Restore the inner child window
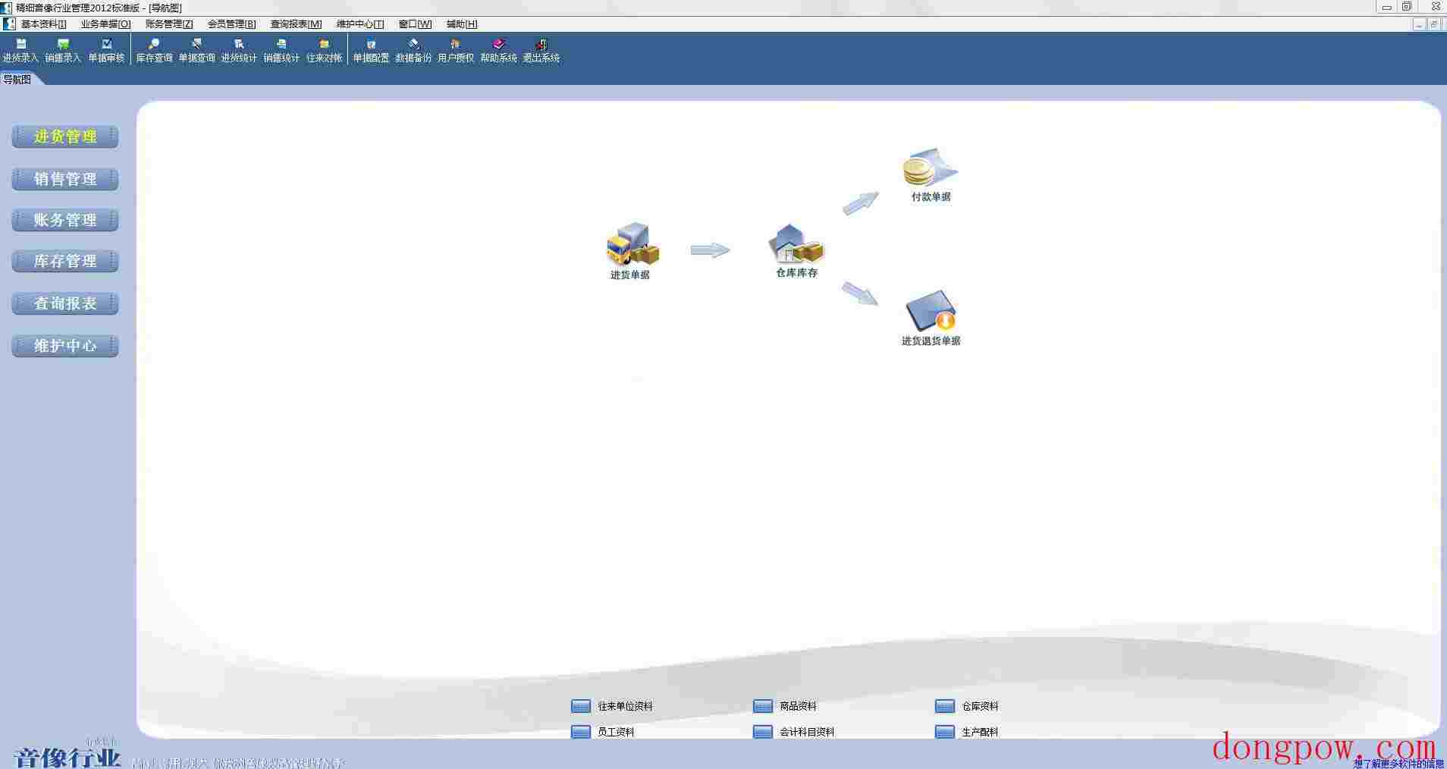This screenshot has height=769, width=1447. point(1434,24)
